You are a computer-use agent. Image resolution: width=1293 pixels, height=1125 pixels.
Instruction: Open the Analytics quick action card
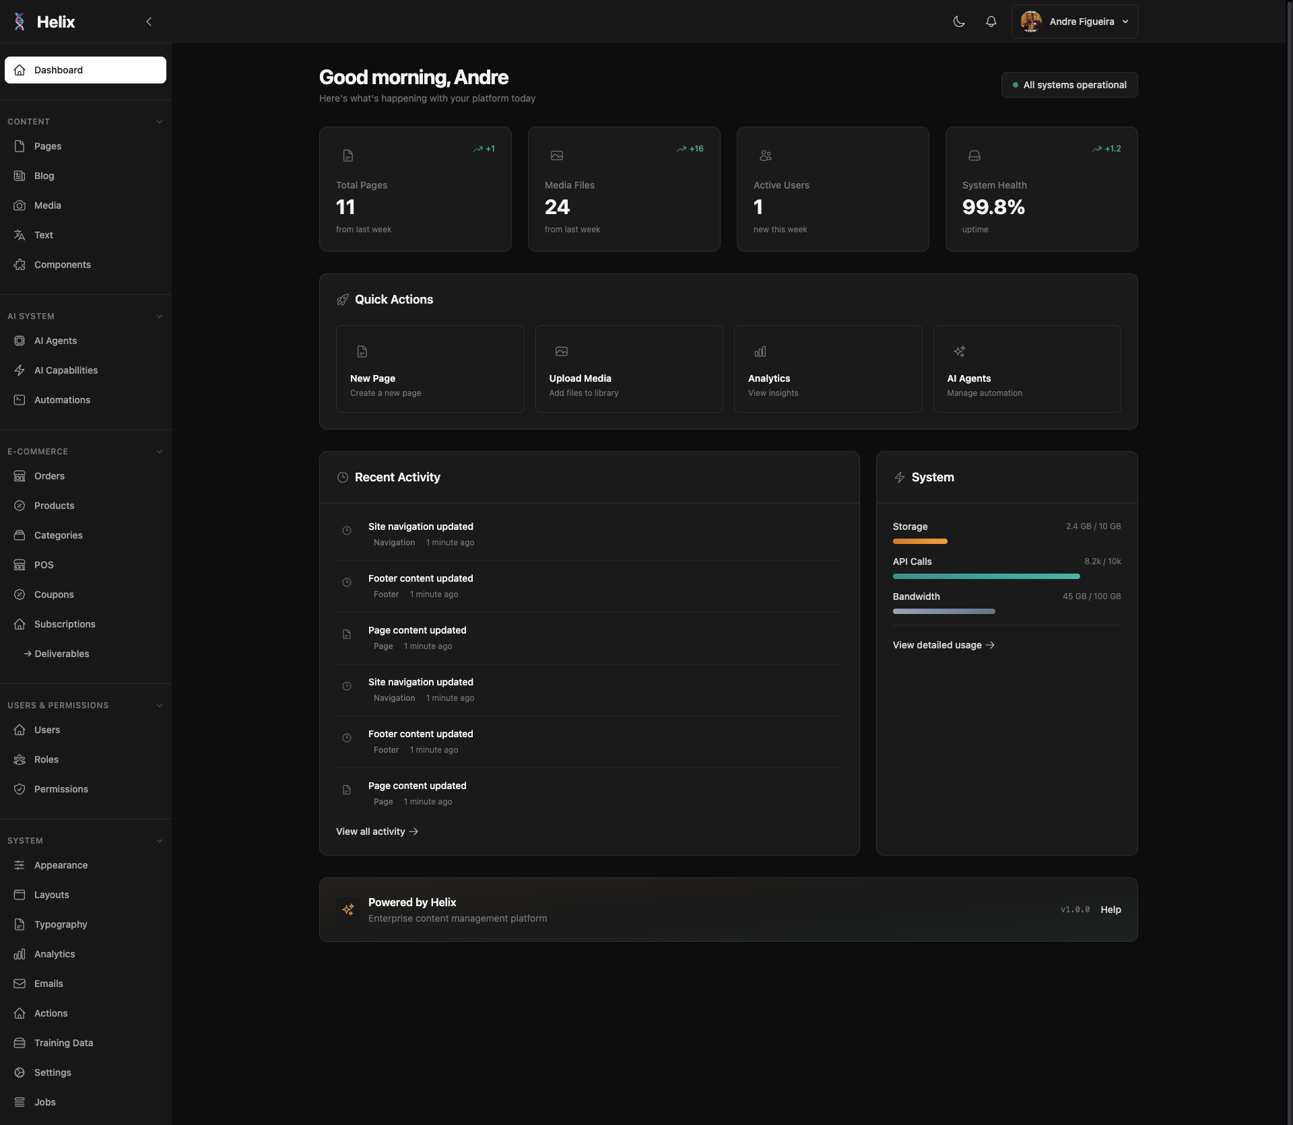tap(828, 369)
